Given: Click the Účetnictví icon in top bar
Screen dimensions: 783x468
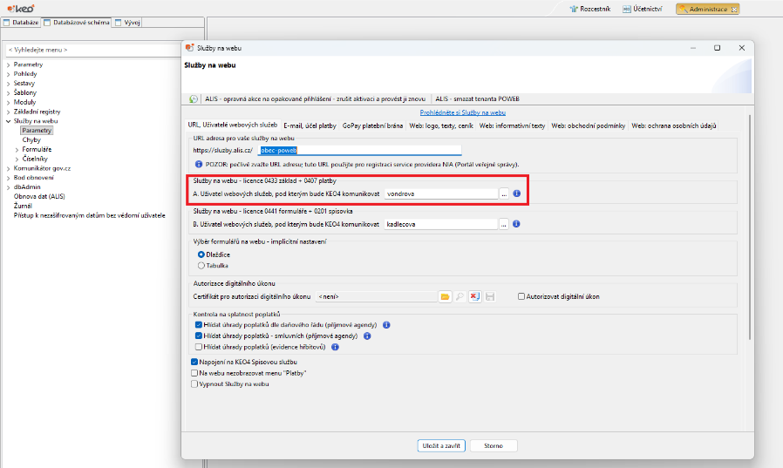Looking at the screenshot, I should point(627,9).
